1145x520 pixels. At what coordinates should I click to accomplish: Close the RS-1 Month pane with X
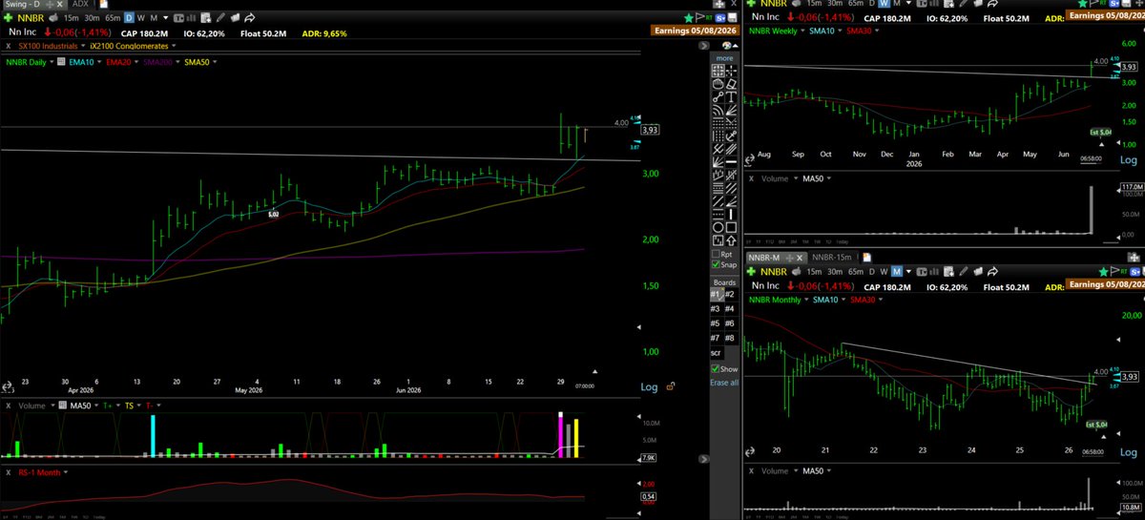coord(9,472)
